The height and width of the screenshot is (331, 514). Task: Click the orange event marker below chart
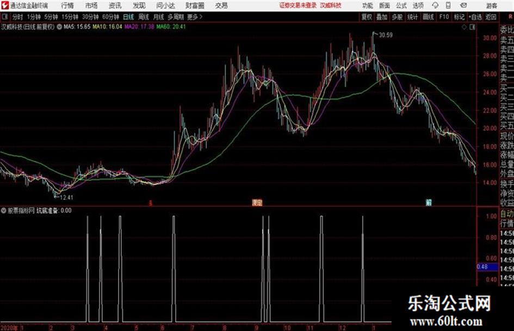click(257, 203)
